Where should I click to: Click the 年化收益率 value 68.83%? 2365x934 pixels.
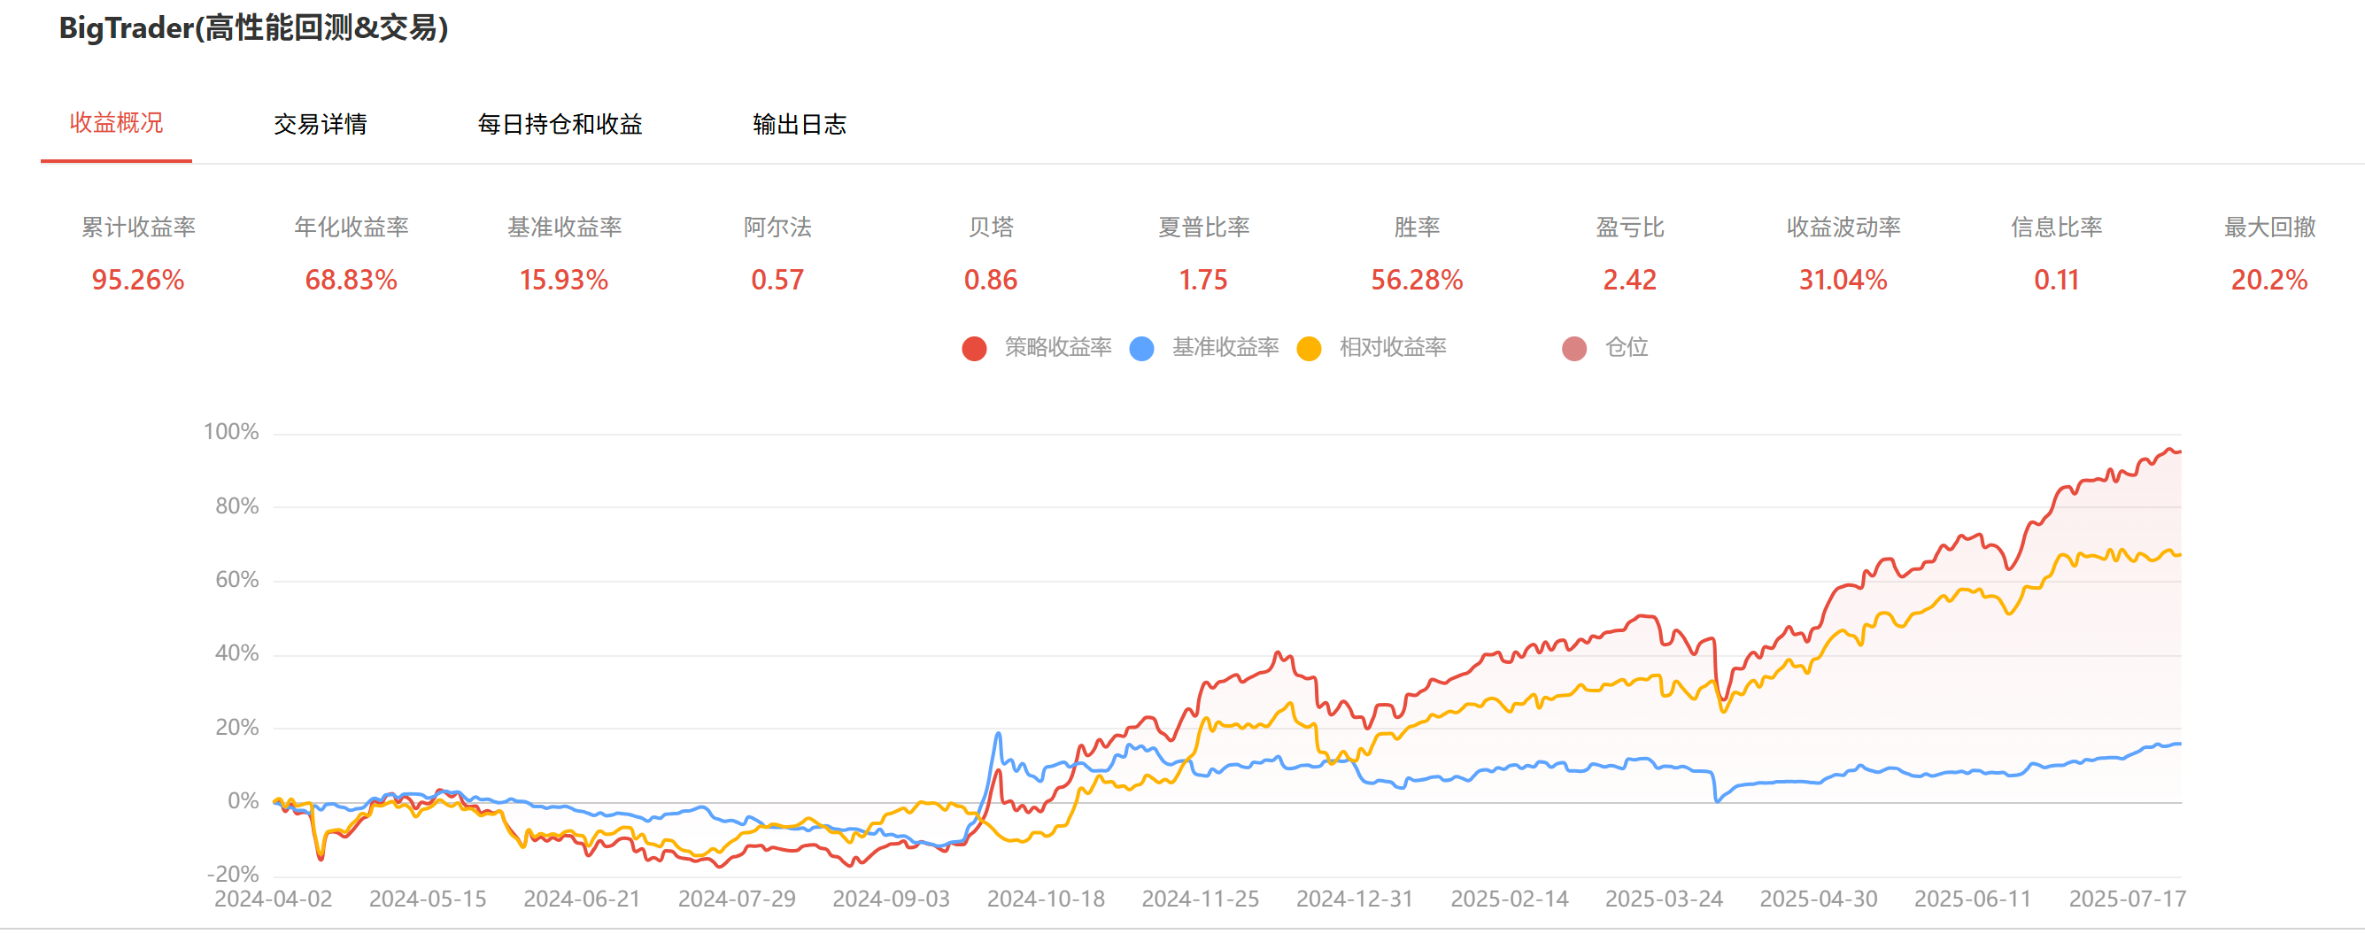click(351, 280)
